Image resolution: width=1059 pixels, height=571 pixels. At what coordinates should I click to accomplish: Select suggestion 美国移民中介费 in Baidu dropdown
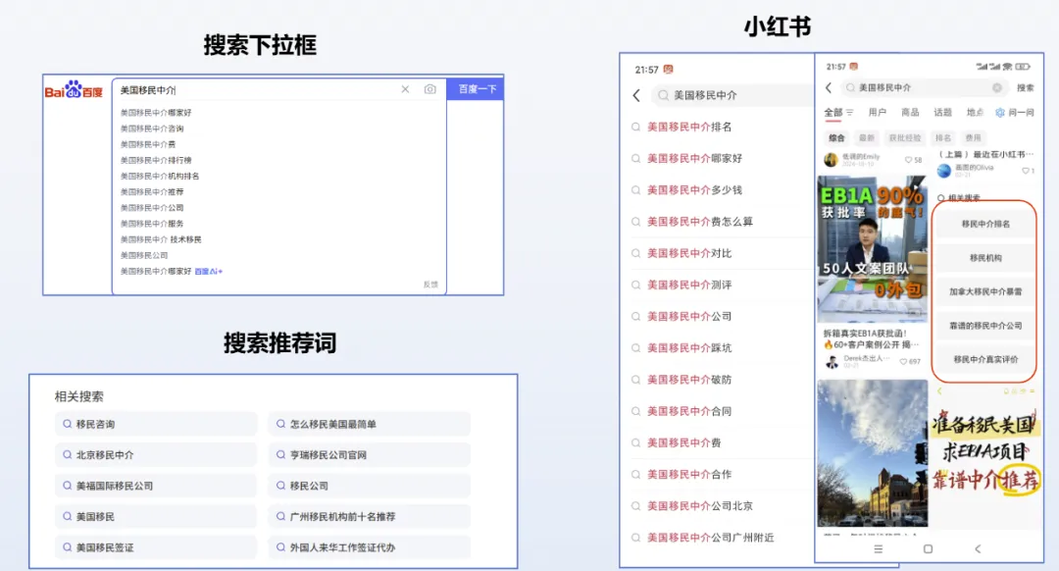point(148,144)
